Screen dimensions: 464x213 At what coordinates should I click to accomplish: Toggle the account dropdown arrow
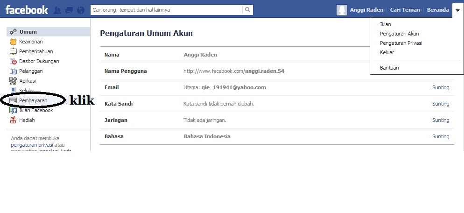[x=457, y=10]
